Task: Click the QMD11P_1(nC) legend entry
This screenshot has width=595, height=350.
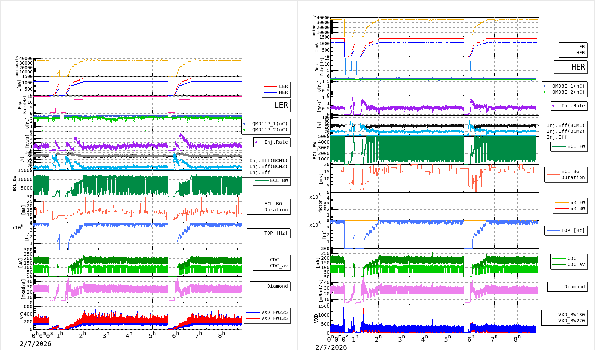Action: tap(269, 124)
